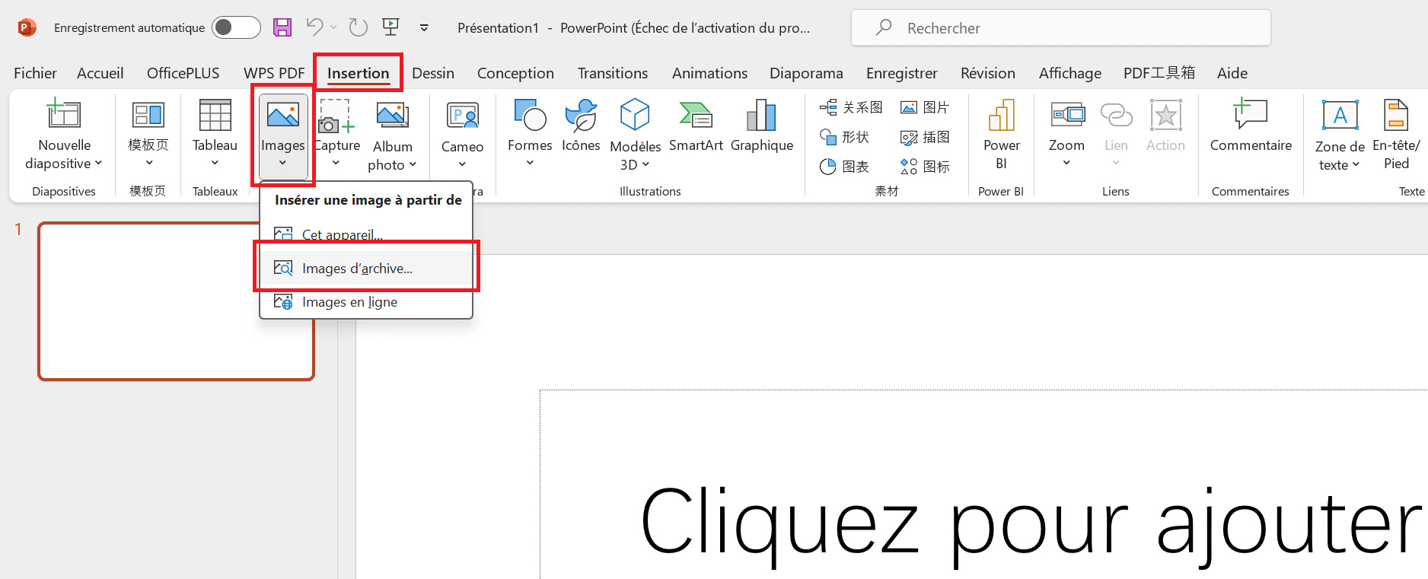
Task: Open the Aide tab
Action: click(x=1232, y=73)
